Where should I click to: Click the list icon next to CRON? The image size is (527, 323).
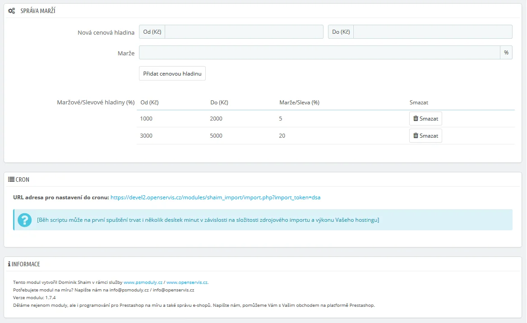point(11,179)
